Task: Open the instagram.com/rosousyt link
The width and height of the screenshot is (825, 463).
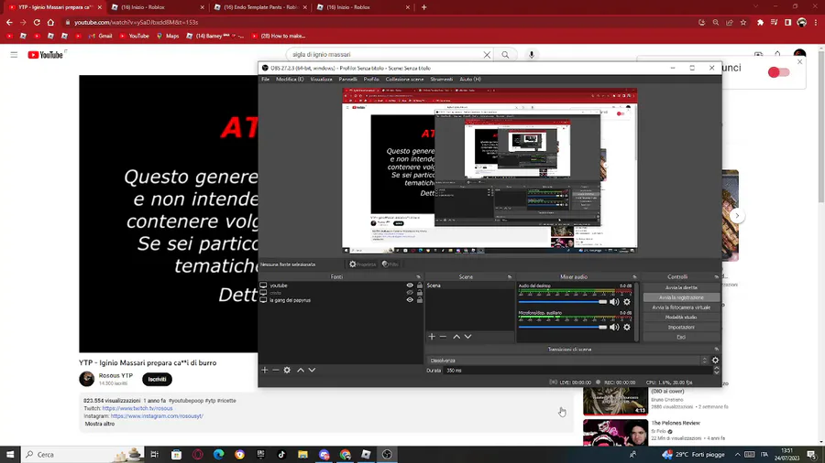Action: coord(157,416)
